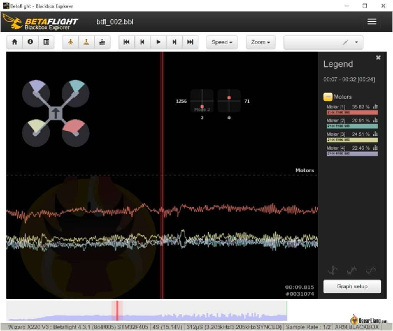Open spectrum analyser for Motor [1]
Image resolution: width=393 pixels, height=331 pixels.
pyautogui.click(x=375, y=107)
